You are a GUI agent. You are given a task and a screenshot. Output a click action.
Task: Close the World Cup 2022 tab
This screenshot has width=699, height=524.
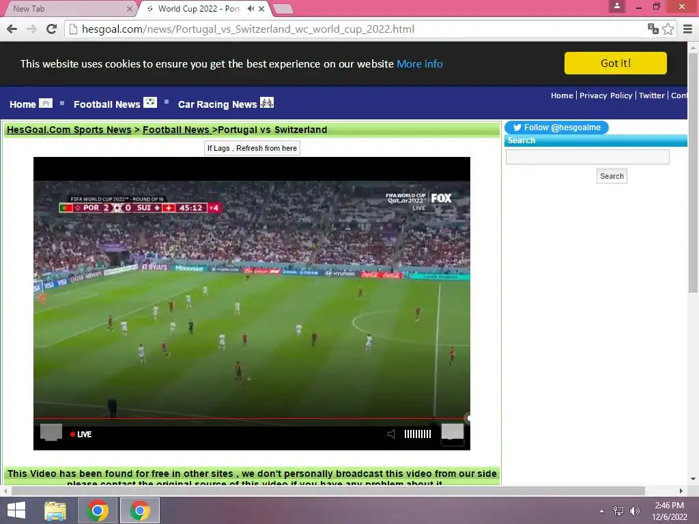pyautogui.click(x=261, y=8)
